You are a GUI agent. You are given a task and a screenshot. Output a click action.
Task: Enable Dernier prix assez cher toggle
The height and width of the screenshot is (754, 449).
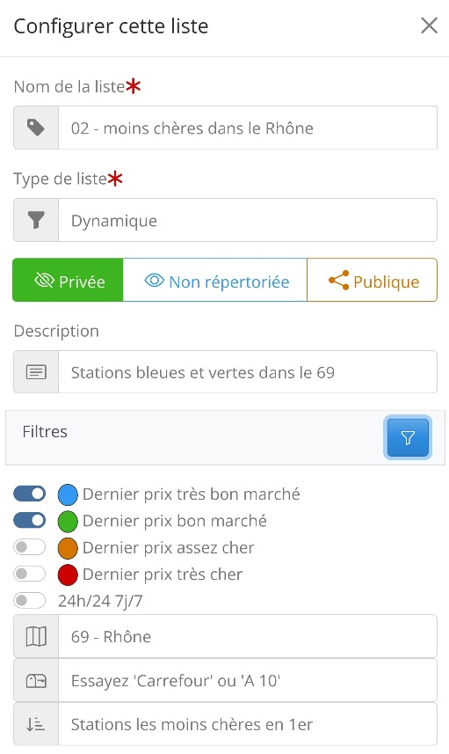(x=30, y=547)
